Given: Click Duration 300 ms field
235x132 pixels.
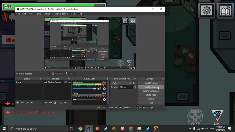Looking at the screenshot, I should [126, 87].
